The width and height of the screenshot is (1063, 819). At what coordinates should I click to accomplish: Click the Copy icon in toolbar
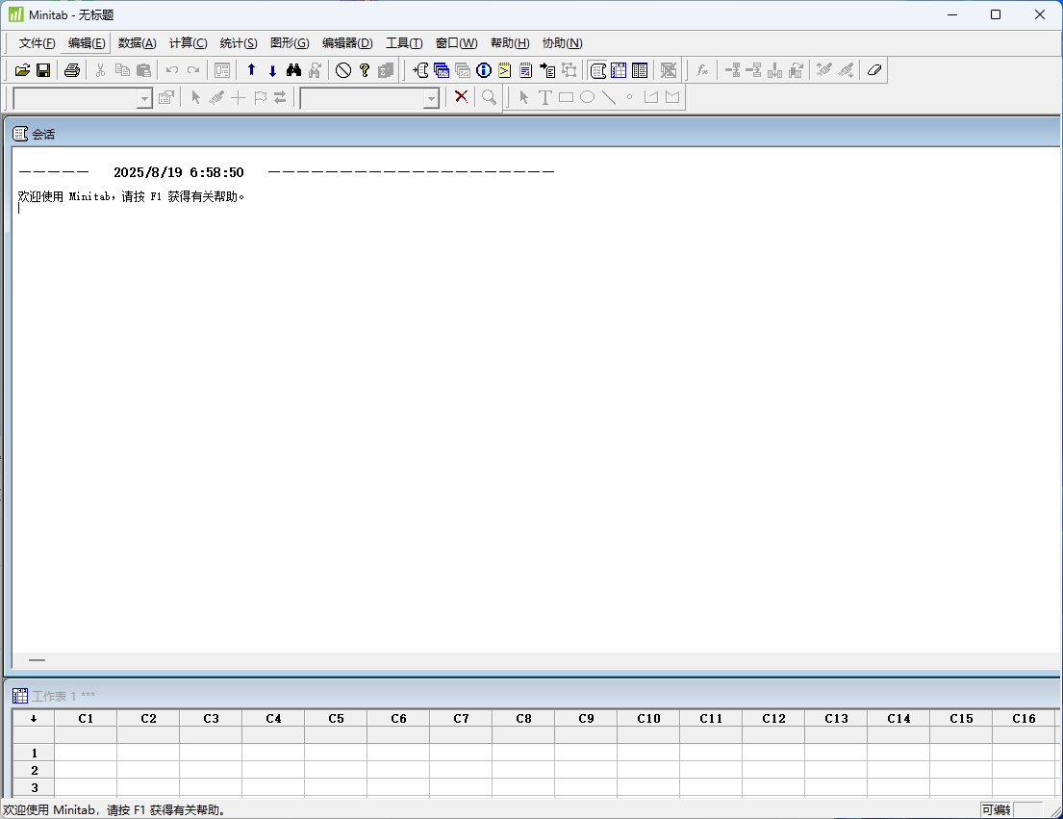(x=122, y=70)
